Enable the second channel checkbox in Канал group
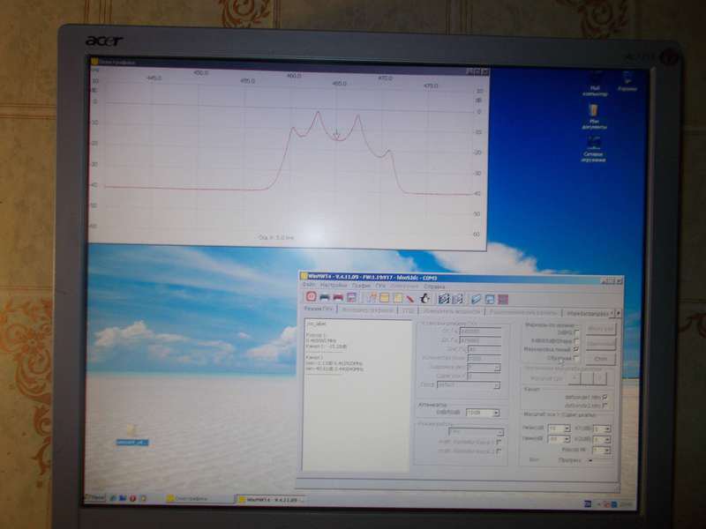Viewport: 706px width, 529px height. point(605,406)
